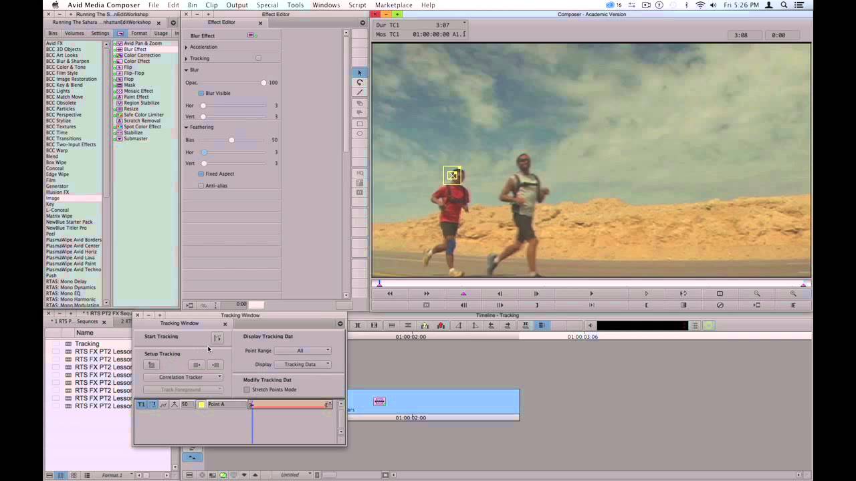Screen dimensions: 856x481
Task: Open the Correlation Tracker dropdown
Action: click(183, 377)
